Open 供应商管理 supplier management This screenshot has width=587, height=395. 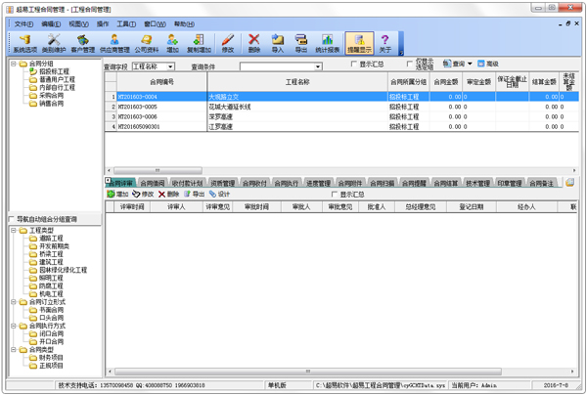point(114,43)
